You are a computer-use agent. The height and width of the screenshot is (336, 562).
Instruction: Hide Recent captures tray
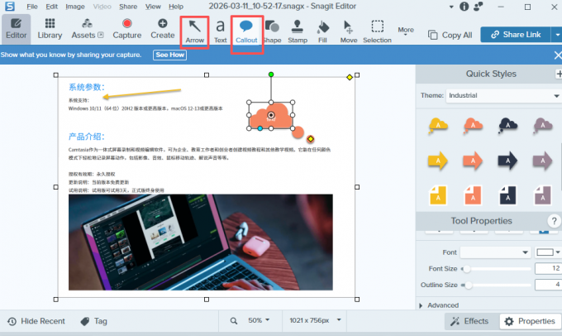[x=36, y=321]
